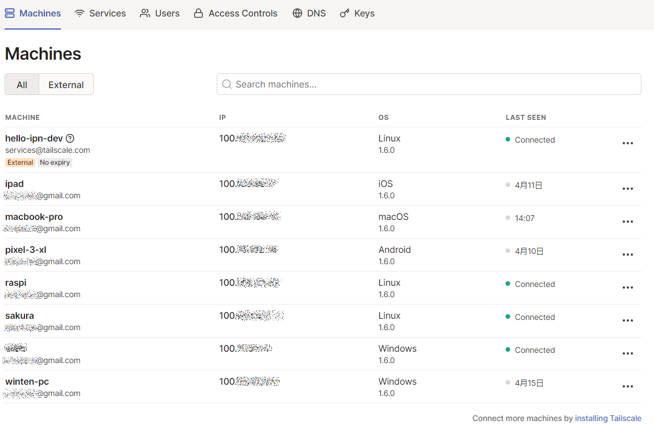The width and height of the screenshot is (654, 429).
Task: Click the Machines server icon in nav
Action: (10, 13)
